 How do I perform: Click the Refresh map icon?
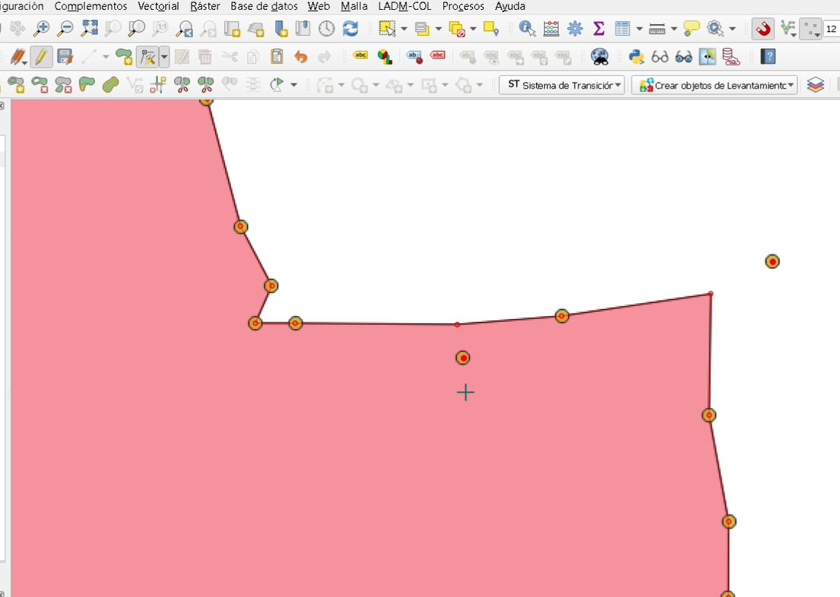coord(350,29)
